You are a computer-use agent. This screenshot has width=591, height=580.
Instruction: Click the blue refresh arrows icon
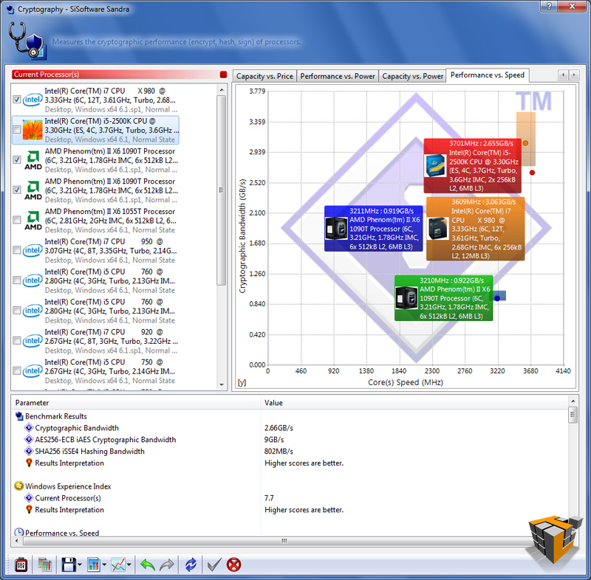tap(191, 565)
